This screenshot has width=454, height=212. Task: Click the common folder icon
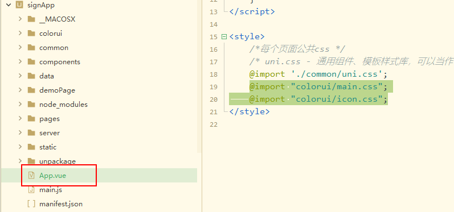(x=31, y=47)
